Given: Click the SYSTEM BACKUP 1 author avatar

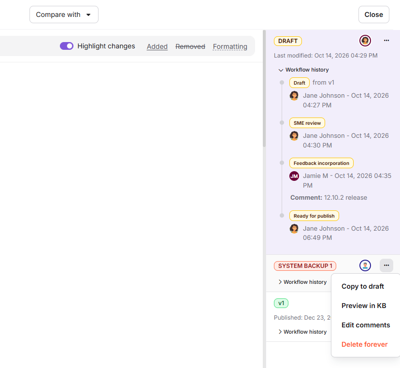Looking at the screenshot, I should pyautogui.click(x=365, y=265).
